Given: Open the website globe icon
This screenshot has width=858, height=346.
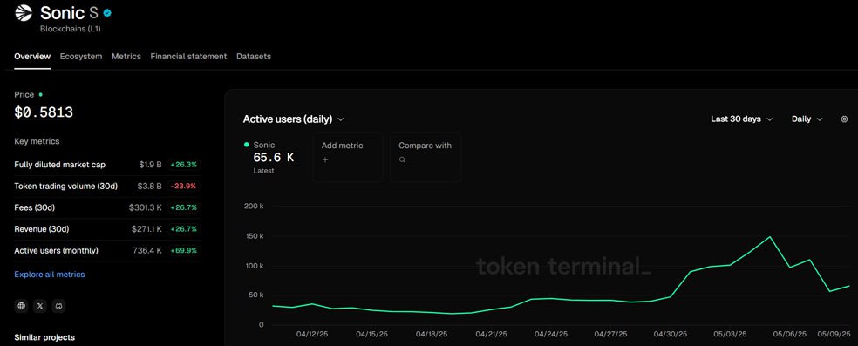Looking at the screenshot, I should pyautogui.click(x=21, y=306).
